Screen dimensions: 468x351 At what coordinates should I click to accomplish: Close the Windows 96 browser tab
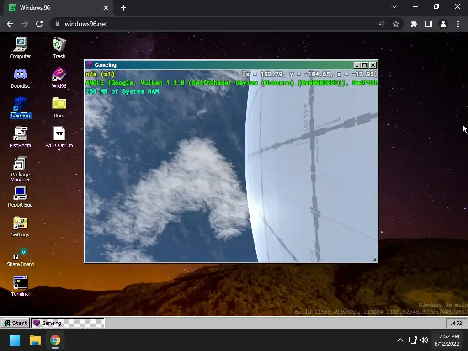coord(106,8)
